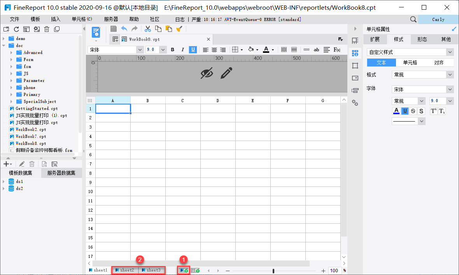Undo the last action
The height and width of the screenshot is (275, 459).
pos(124,29)
